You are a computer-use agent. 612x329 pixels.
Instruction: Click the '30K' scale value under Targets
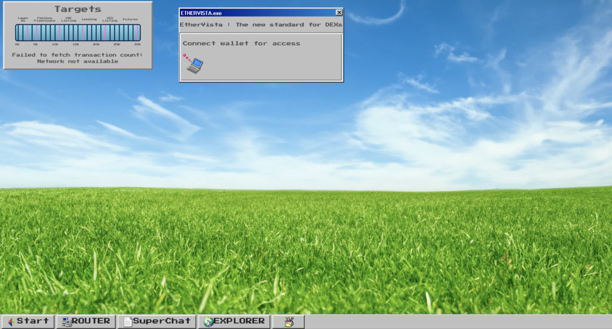click(x=137, y=44)
